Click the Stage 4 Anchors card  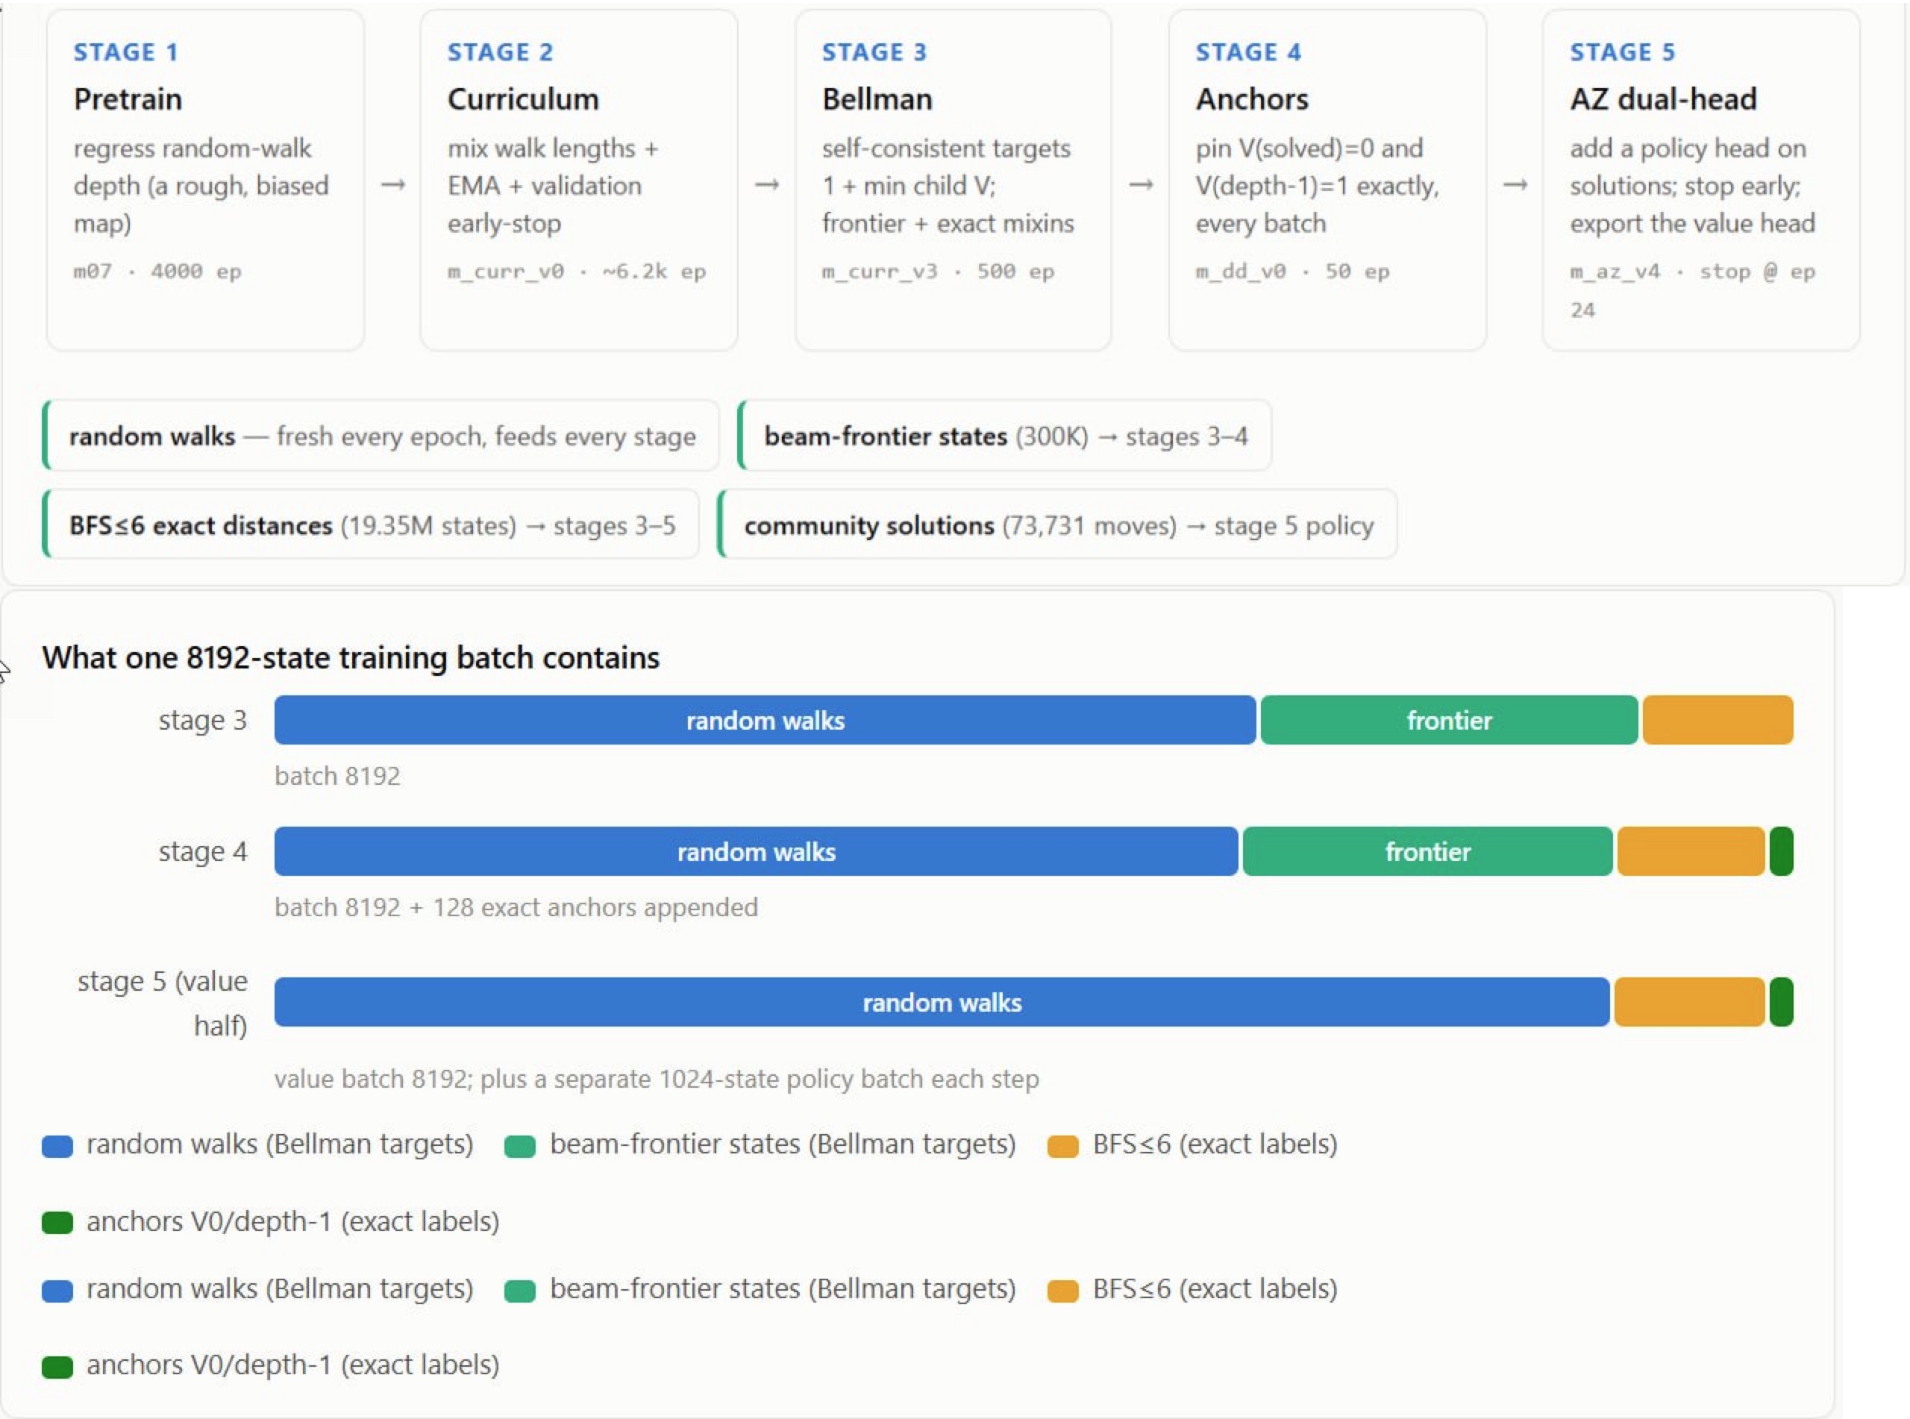tap(1328, 181)
